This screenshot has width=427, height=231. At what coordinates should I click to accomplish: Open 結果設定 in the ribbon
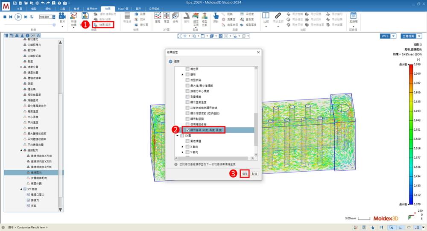(103, 25)
